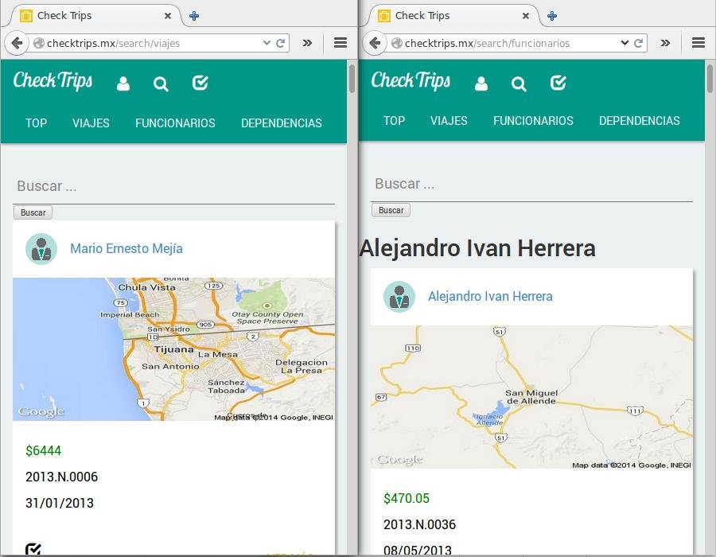Viewport: 716px width, 557px height.
Task: Click Alejandro Ivan Herrera avatar icon
Action: (399, 297)
